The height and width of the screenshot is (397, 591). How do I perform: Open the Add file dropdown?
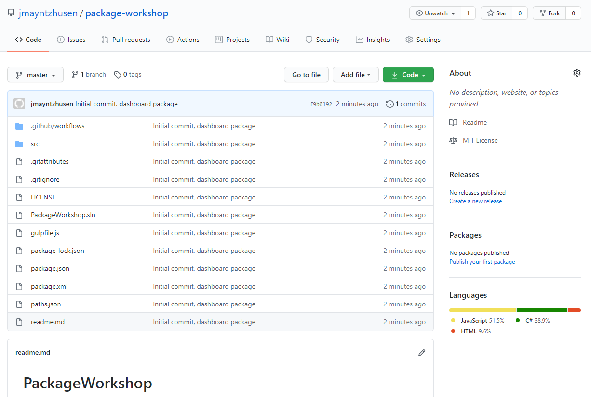point(356,75)
